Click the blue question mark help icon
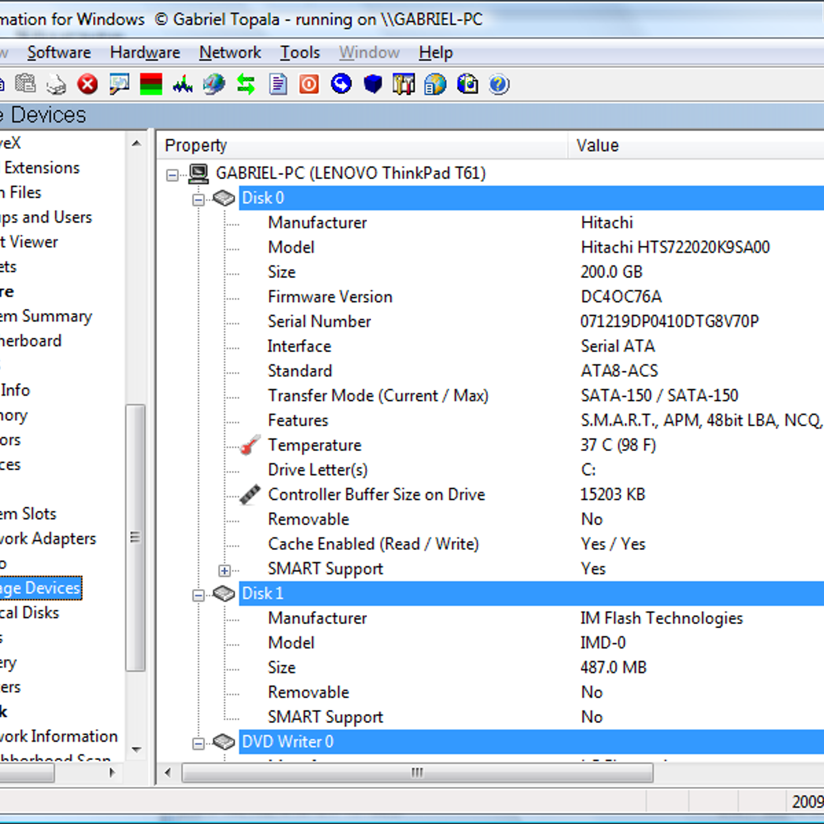 [x=499, y=84]
